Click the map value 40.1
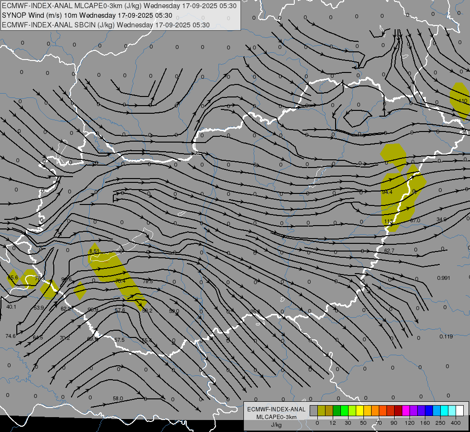The image size is (470, 432). (x=11, y=307)
